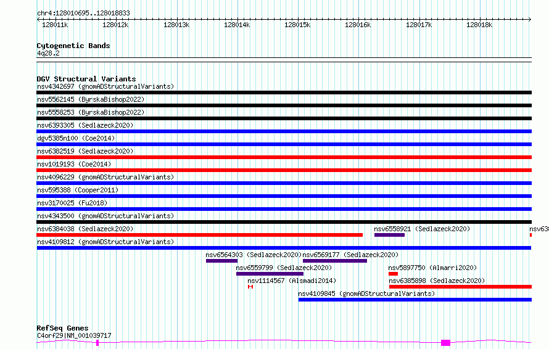The height and width of the screenshot is (349, 549).
Task: Open nsv4109845 (gnomADStructuralVariants) label
Action: 366,294
